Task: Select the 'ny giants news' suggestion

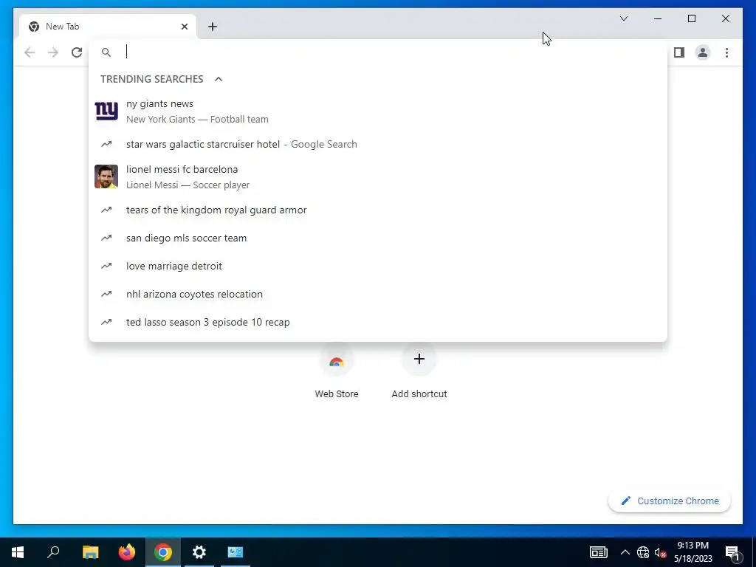Action: pos(378,111)
